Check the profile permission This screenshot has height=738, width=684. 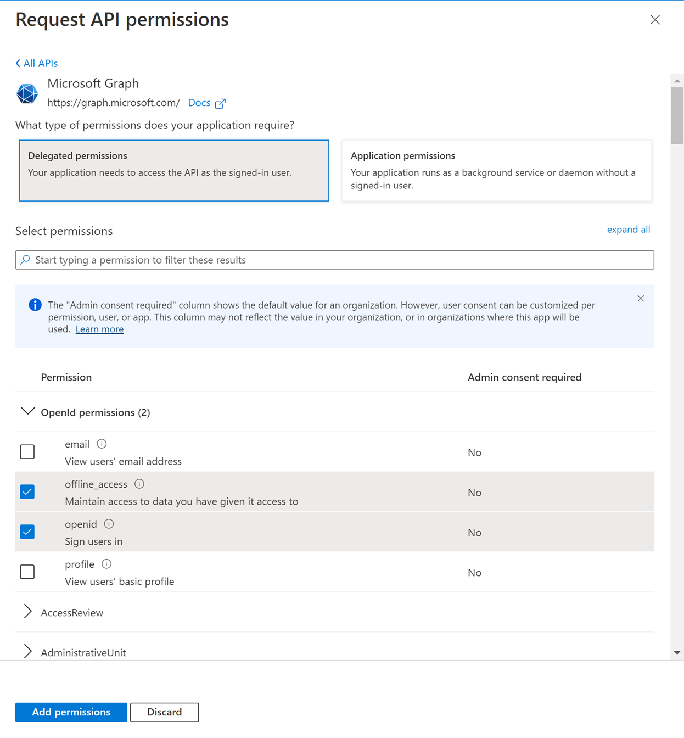pos(27,572)
